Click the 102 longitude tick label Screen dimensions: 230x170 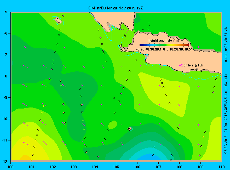coord(53,167)
